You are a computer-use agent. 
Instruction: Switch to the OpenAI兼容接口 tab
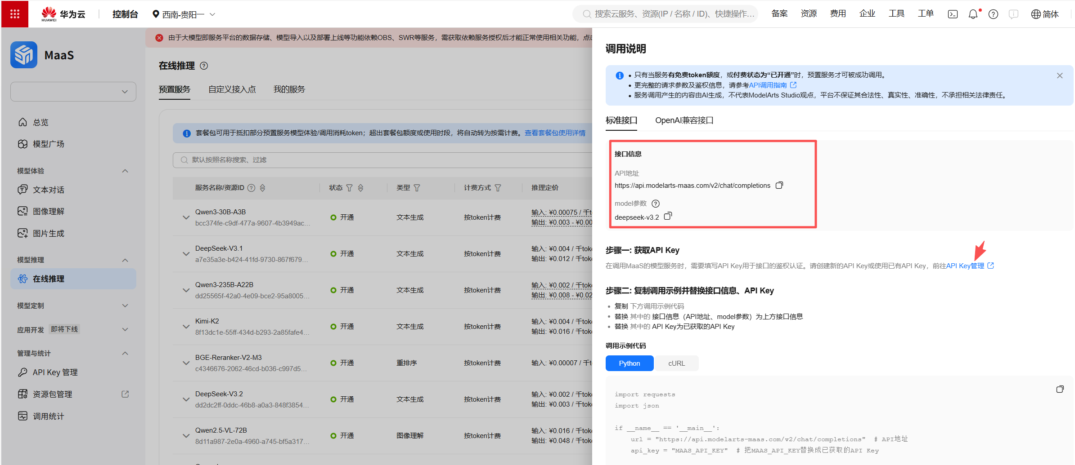[684, 120]
